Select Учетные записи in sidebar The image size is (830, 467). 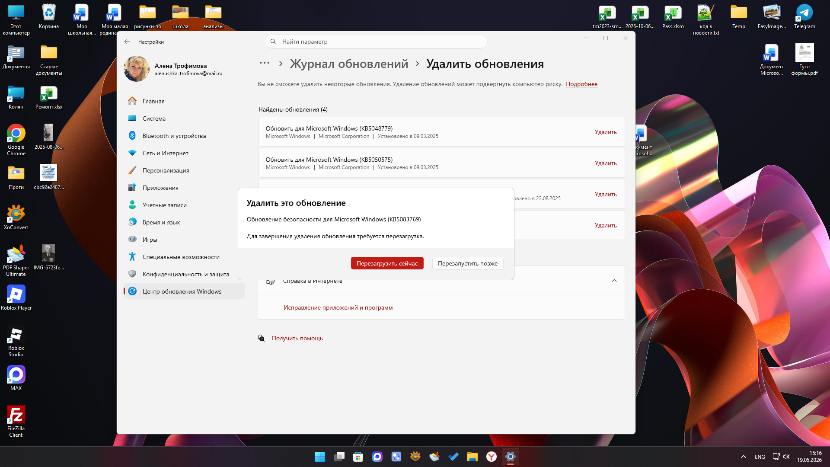point(184,205)
